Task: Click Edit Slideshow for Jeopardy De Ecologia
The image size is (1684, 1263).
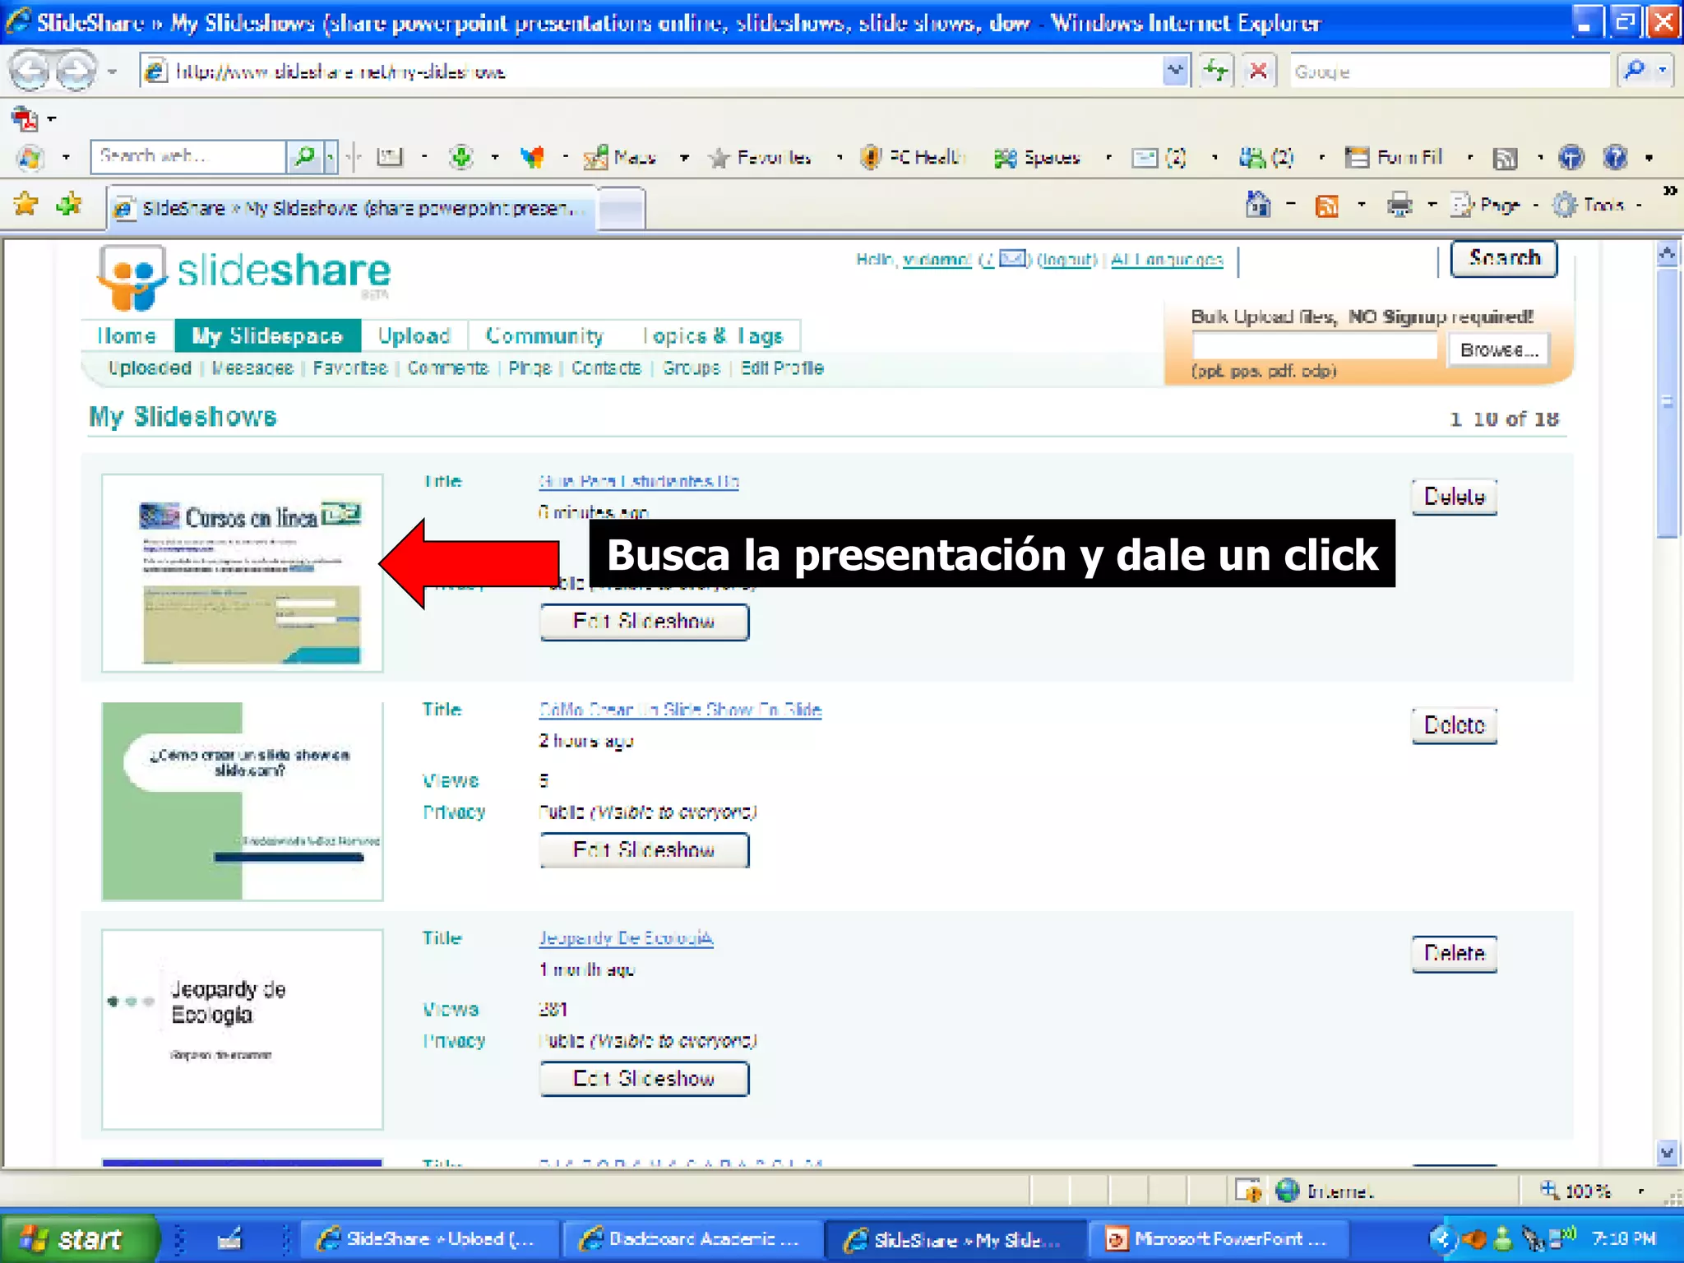Action: [644, 1079]
